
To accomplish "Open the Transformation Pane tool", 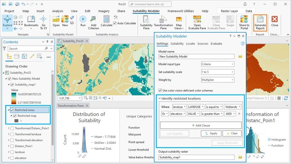I will tap(163, 23).
